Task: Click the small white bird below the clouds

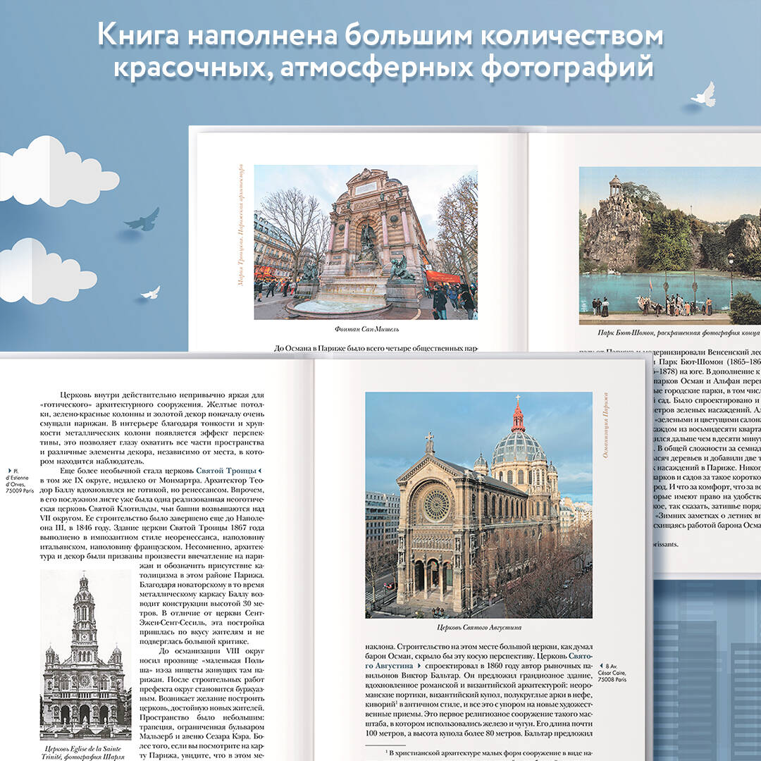Action: (x=151, y=292)
